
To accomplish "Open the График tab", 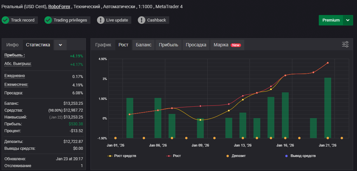I will click(103, 45).
